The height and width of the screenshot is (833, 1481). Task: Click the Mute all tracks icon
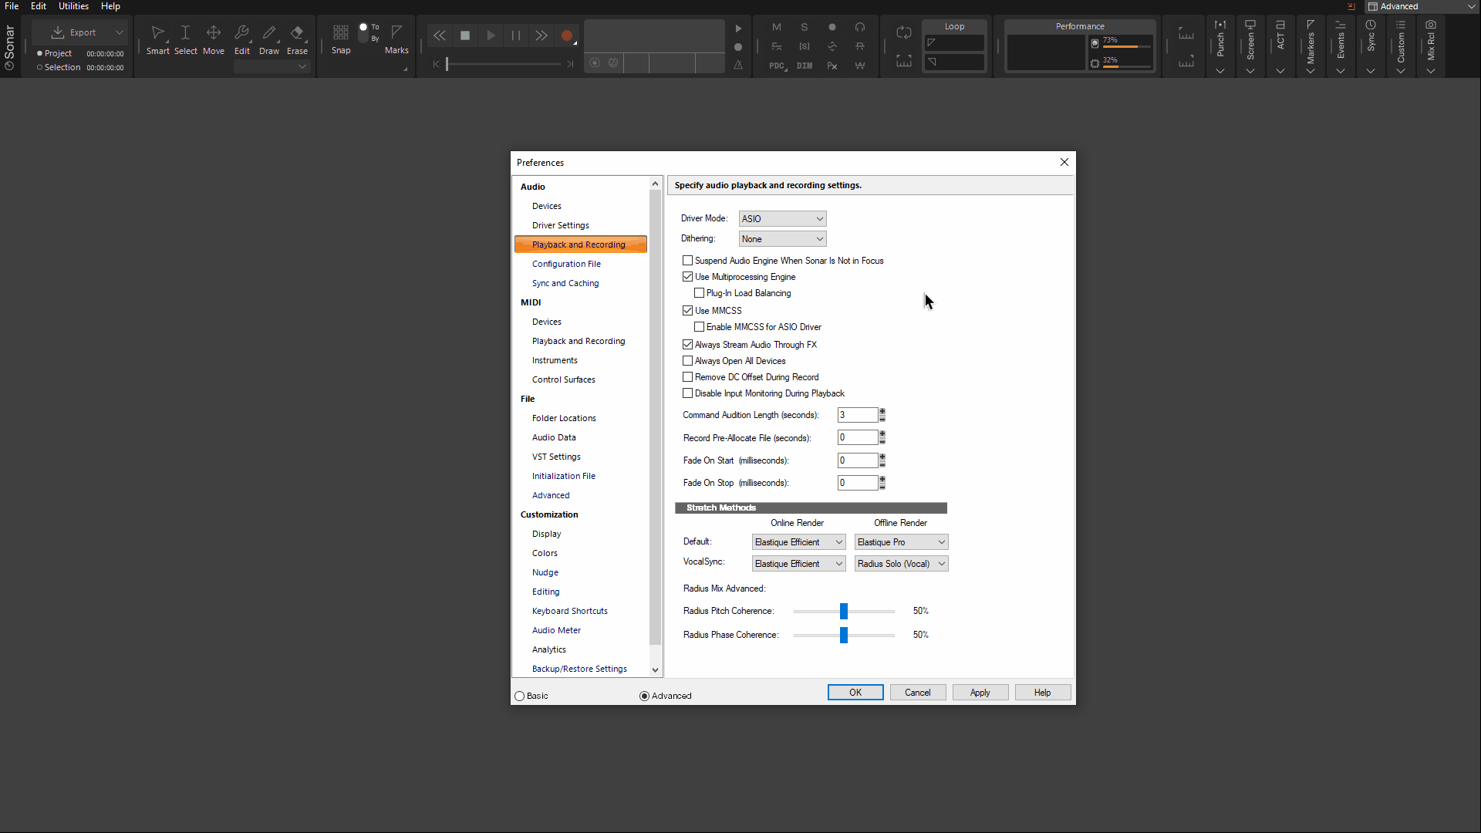[x=776, y=27]
